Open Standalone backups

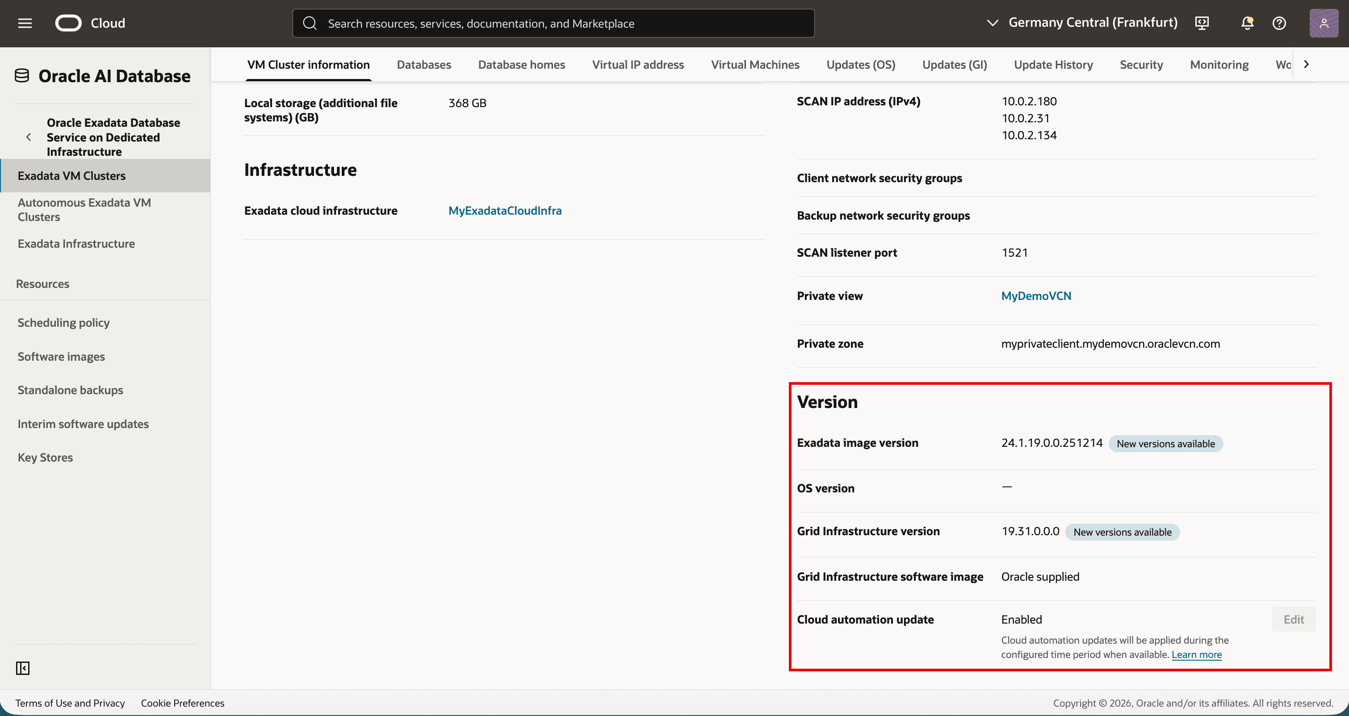tap(70, 390)
